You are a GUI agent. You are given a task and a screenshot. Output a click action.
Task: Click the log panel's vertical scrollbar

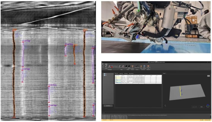(211, 116)
